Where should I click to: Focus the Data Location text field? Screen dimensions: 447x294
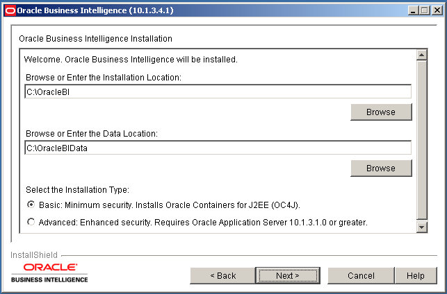tap(218, 148)
